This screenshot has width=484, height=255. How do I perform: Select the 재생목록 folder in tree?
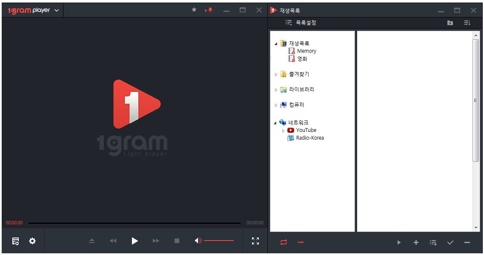pyautogui.click(x=299, y=43)
